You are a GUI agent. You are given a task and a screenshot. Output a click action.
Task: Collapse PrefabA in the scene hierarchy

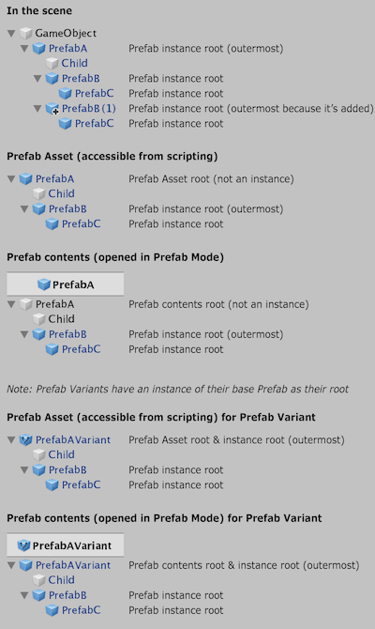click(24, 49)
